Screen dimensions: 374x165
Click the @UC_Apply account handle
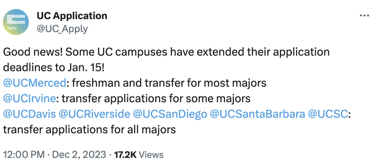point(62,29)
